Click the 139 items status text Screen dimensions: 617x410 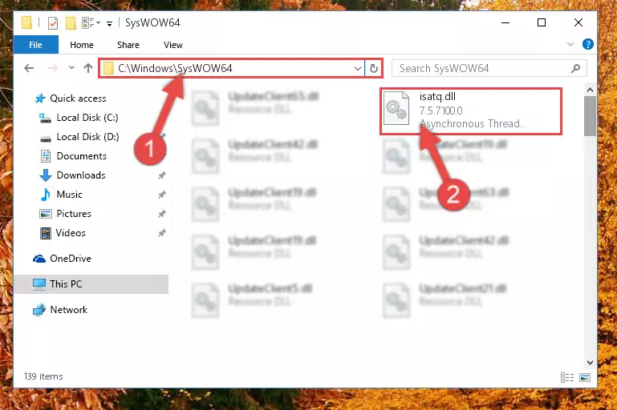point(43,376)
